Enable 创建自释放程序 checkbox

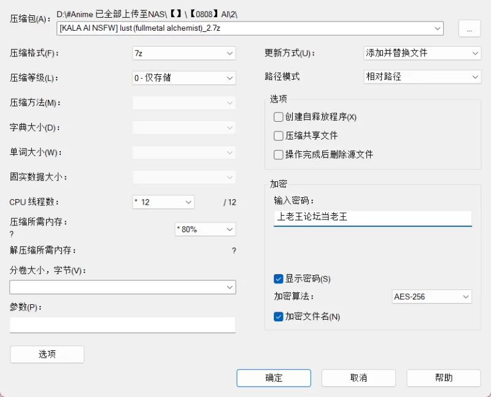click(x=279, y=117)
